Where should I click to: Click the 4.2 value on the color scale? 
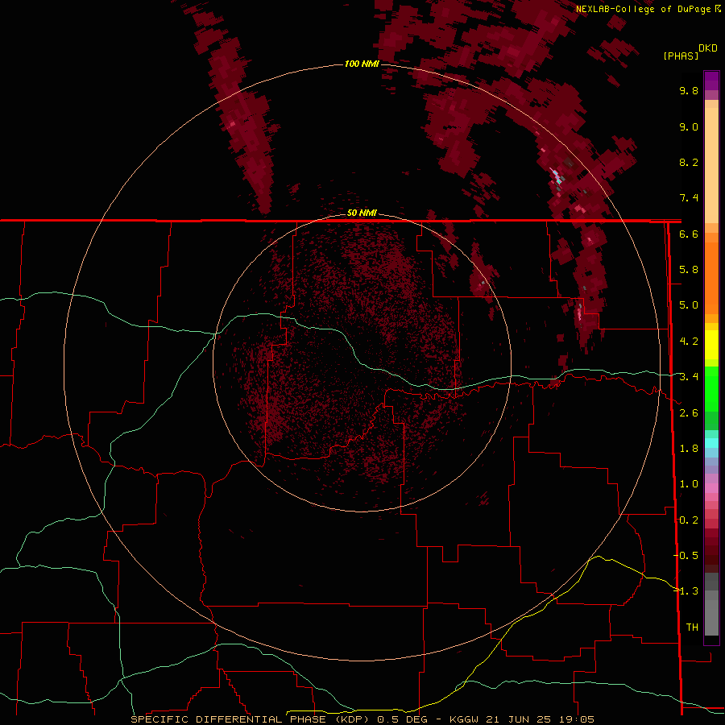[689, 342]
